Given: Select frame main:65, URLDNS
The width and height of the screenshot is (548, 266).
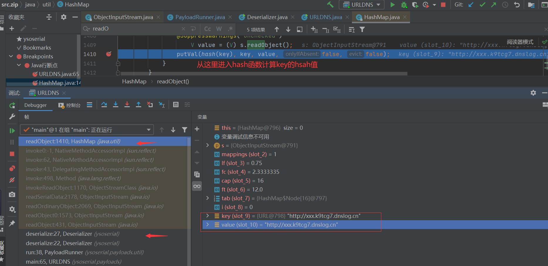Looking at the screenshot, I should (x=103, y=262).
